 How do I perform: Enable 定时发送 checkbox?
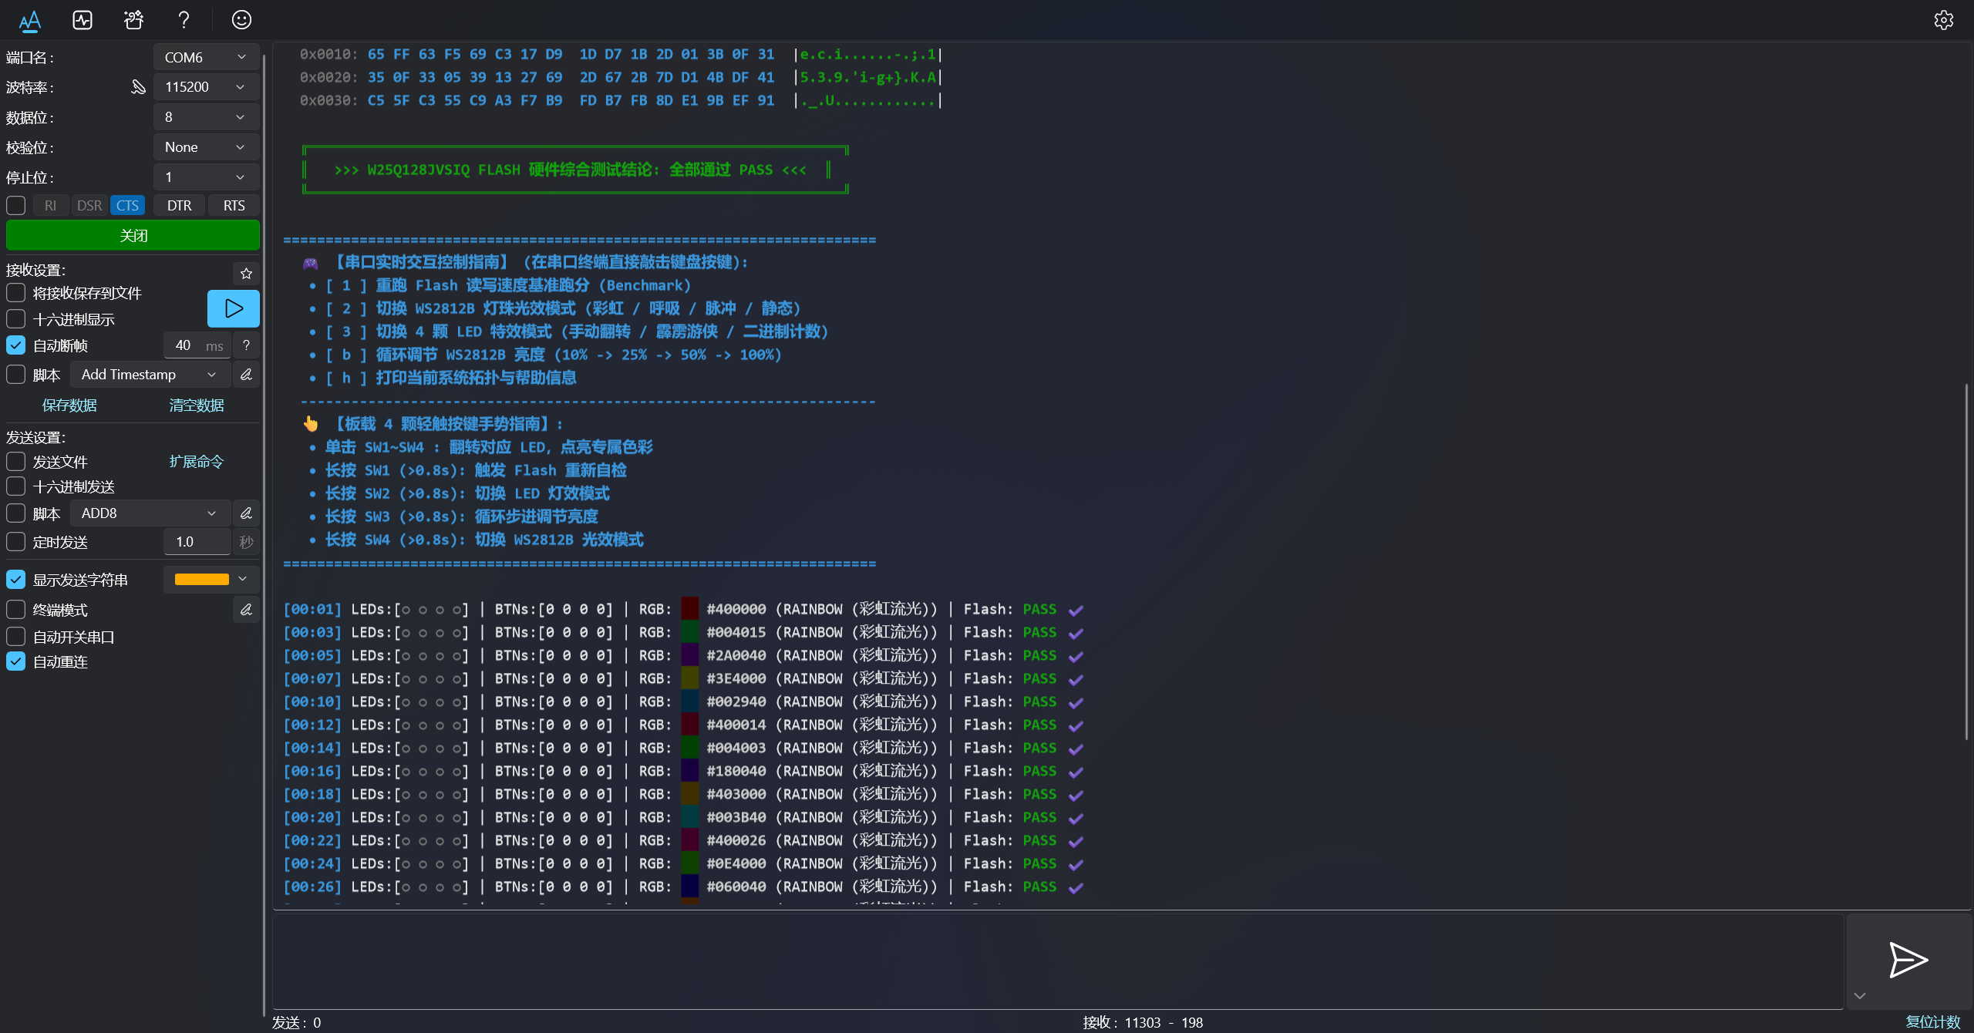[16, 542]
